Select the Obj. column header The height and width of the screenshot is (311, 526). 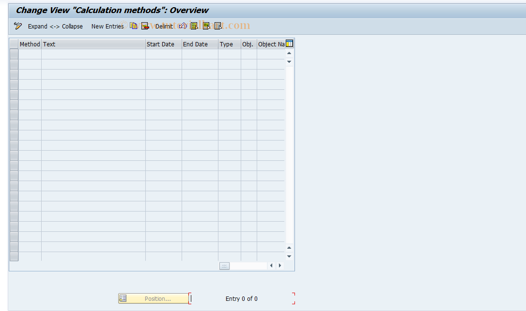click(x=248, y=44)
